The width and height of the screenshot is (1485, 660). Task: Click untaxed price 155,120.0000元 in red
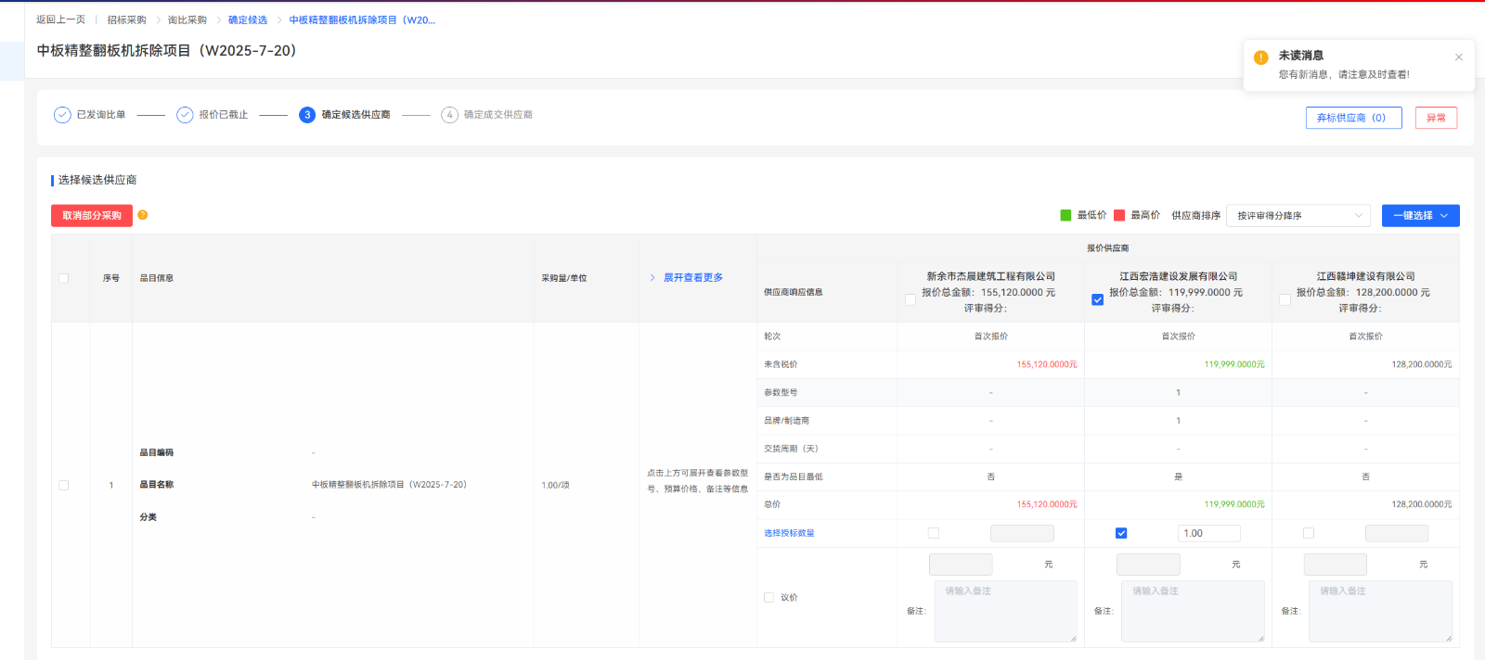[x=1047, y=364]
